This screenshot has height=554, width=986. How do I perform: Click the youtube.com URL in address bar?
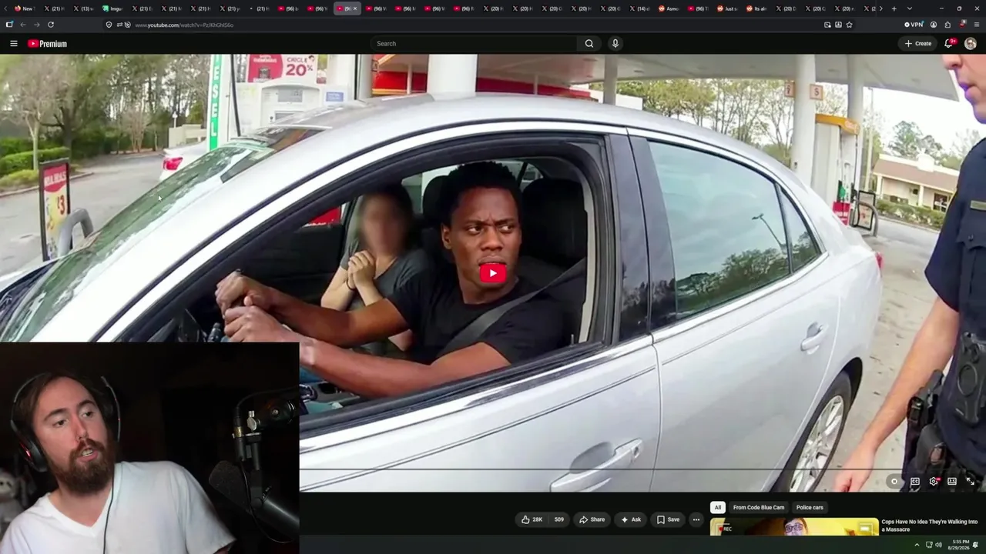coord(184,25)
